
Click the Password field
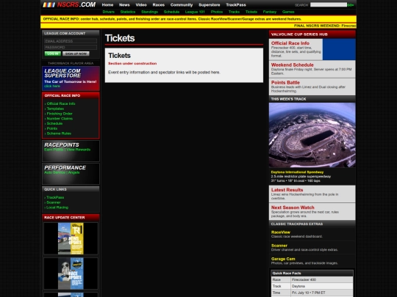point(71,47)
